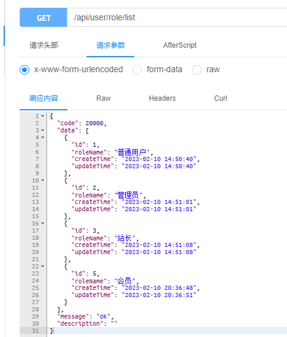
Task: Click the "id": 5 entry
Action: tap(85, 274)
